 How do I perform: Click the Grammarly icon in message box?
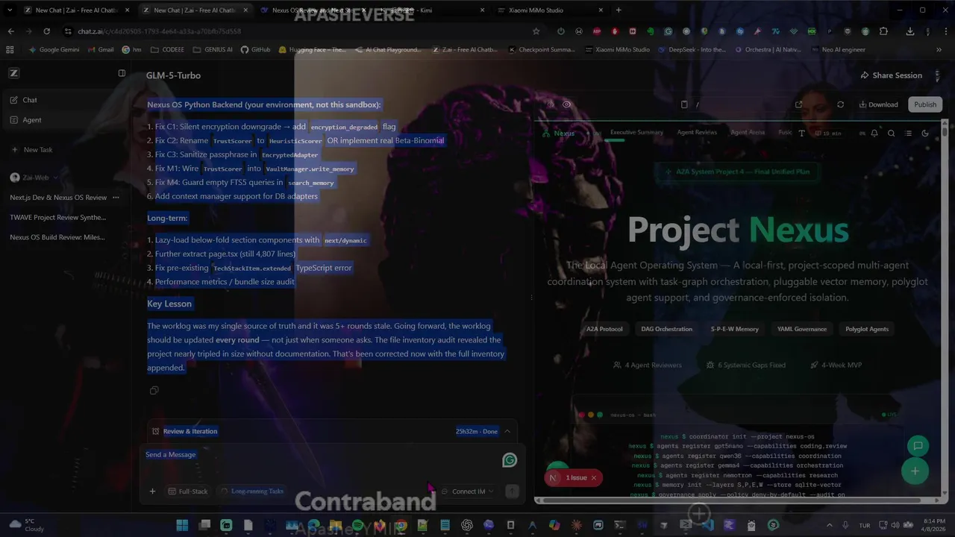click(510, 461)
